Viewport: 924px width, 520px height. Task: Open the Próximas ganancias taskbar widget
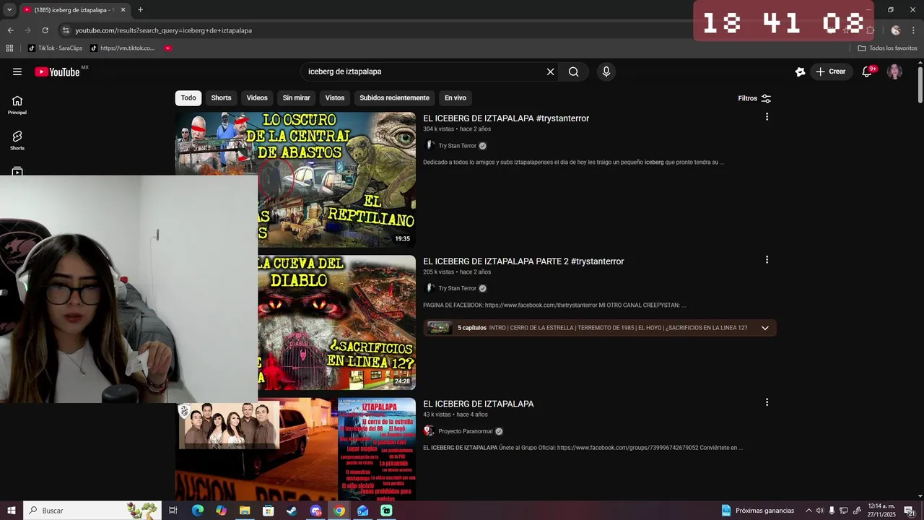point(757,511)
